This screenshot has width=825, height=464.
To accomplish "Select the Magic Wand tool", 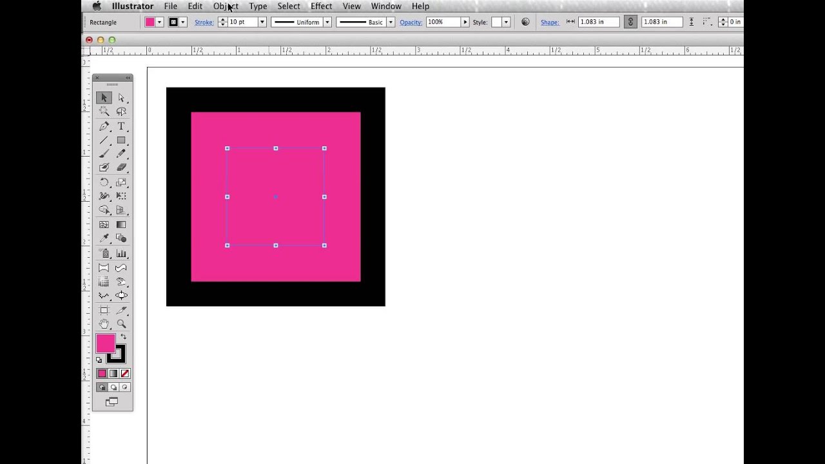I will click(104, 111).
